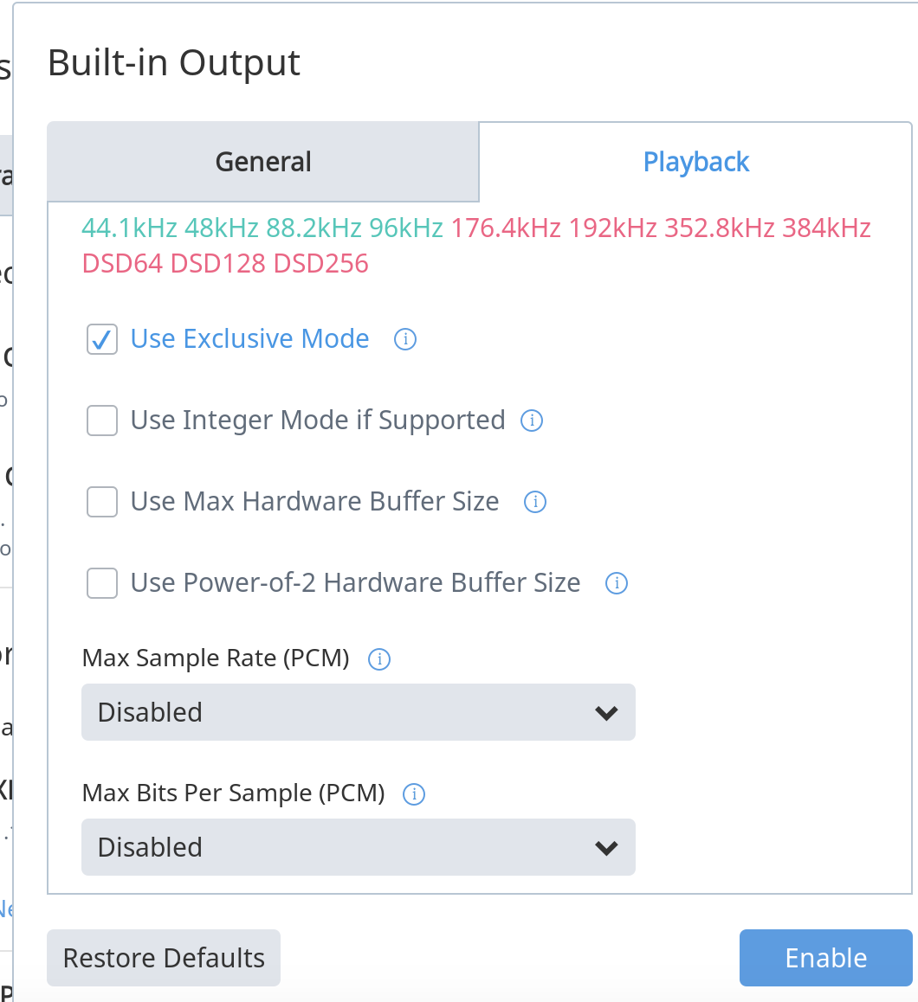Expand the Max Bits Per Sample dropdown
Screen dimensions: 918x1002
click(359, 847)
